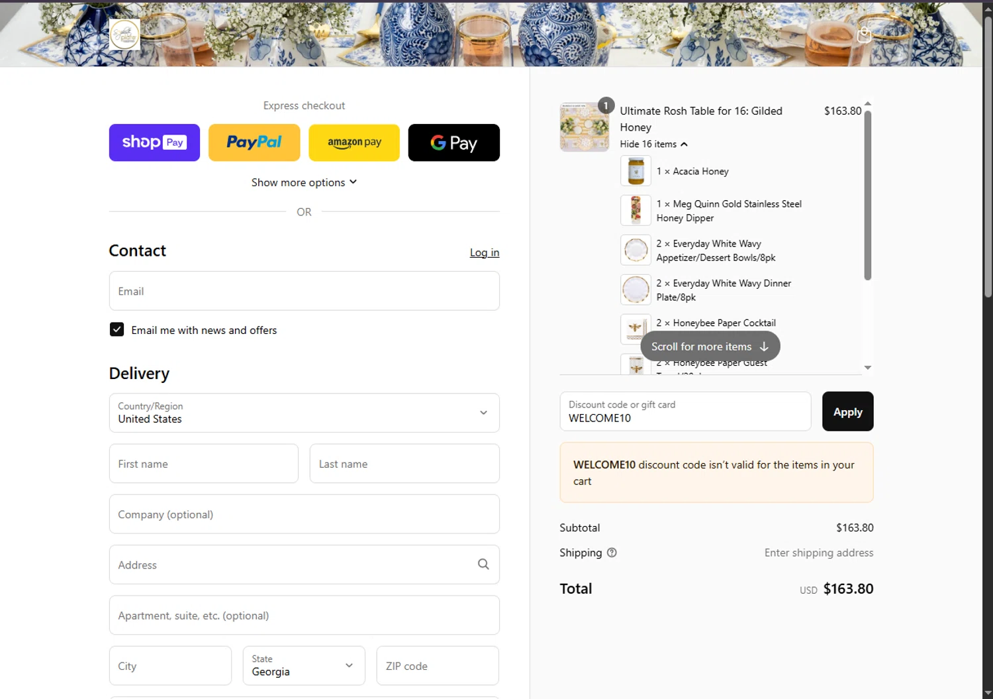Choose PayPal express checkout
This screenshot has width=993, height=699.
point(254,142)
